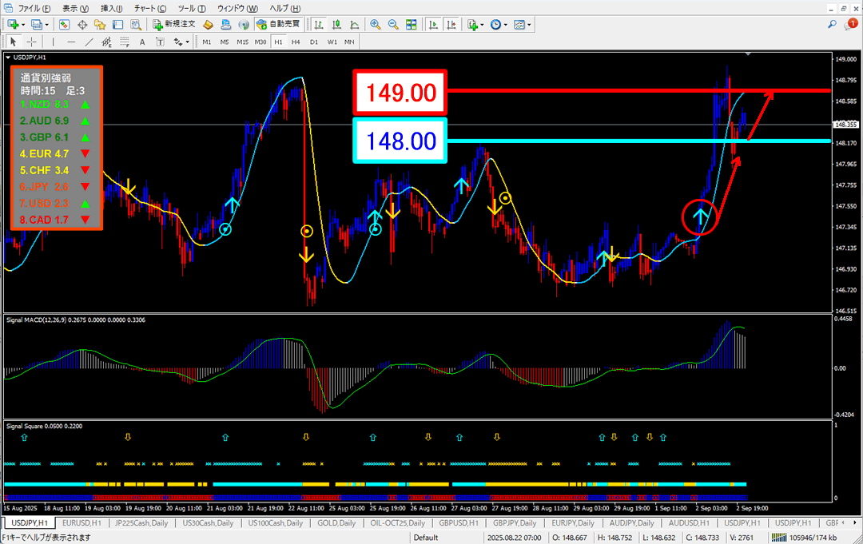
Task: Toggle the 自動売買 auto trading button
Action: pyautogui.click(x=279, y=24)
